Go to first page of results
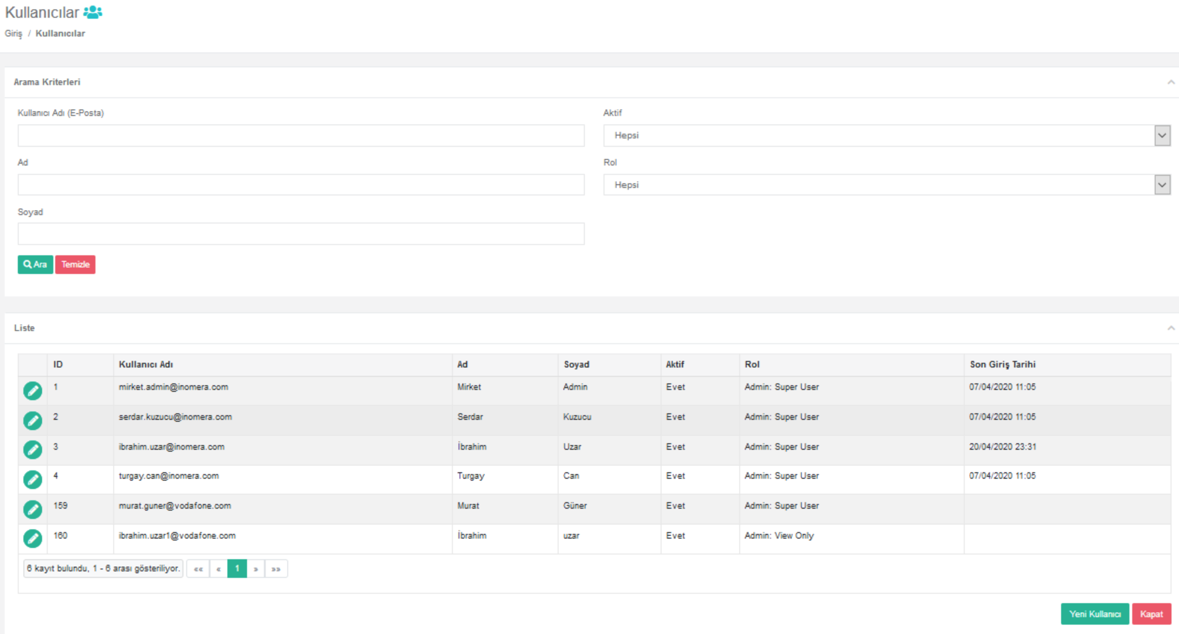This screenshot has width=1179, height=634. (198, 569)
